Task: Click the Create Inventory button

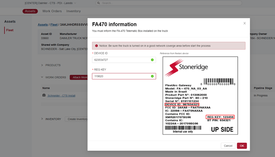Action: click(76, 119)
